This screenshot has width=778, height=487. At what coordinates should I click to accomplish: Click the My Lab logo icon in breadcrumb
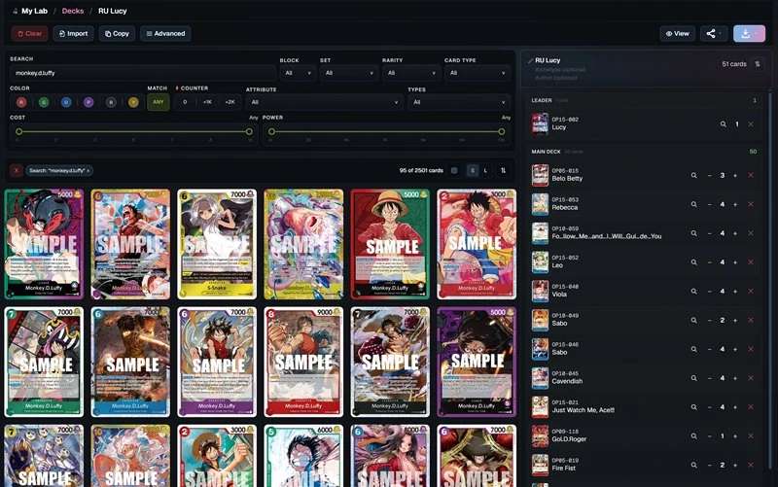click(x=15, y=11)
